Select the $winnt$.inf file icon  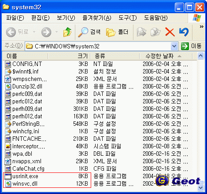tap(8, 72)
